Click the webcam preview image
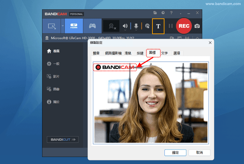244x164 pixels. click(x=151, y=103)
